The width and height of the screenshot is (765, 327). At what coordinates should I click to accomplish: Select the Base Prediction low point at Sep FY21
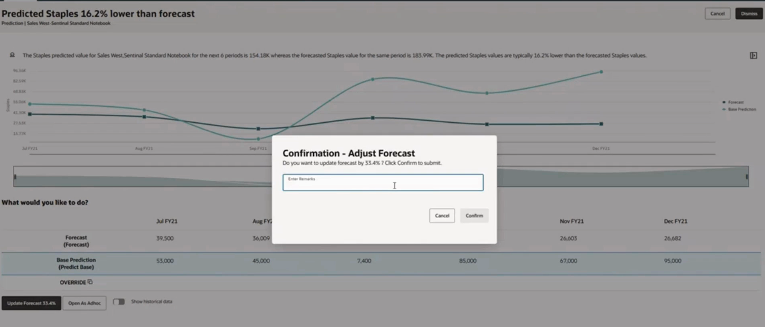tap(258, 139)
